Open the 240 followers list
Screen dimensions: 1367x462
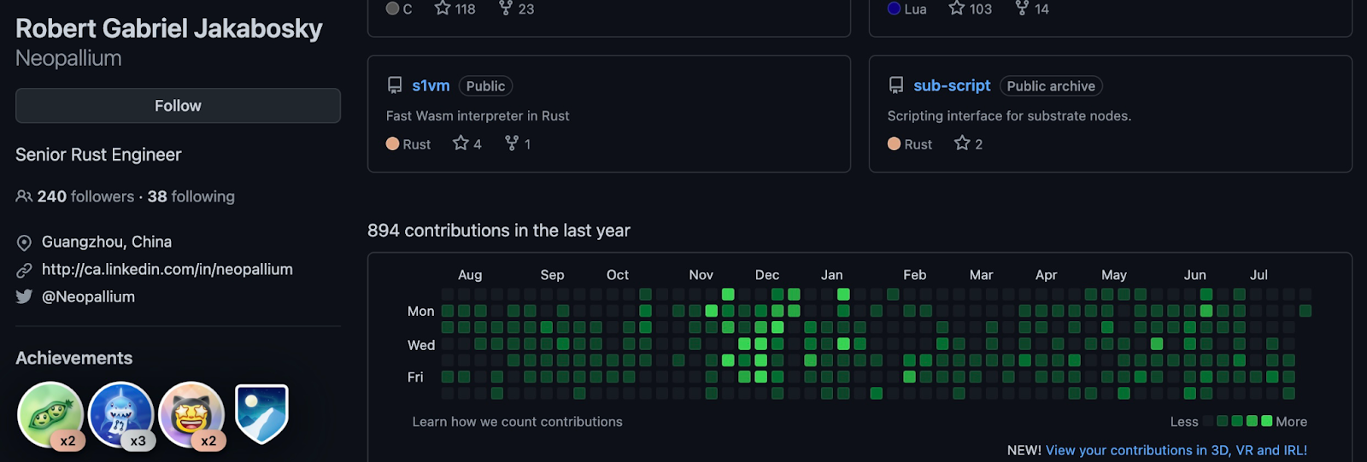[x=85, y=196]
